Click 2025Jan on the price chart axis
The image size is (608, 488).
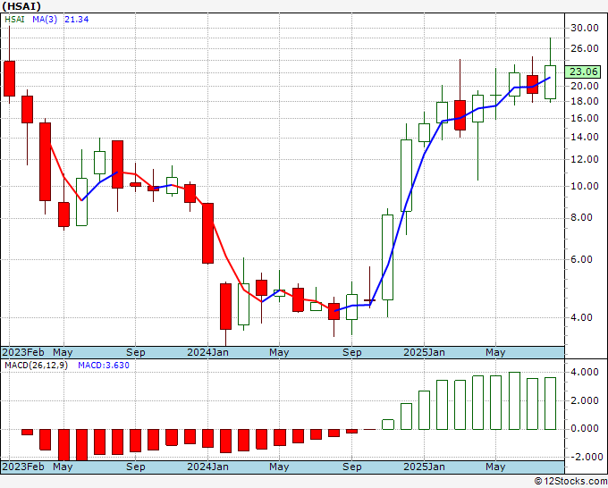click(424, 352)
